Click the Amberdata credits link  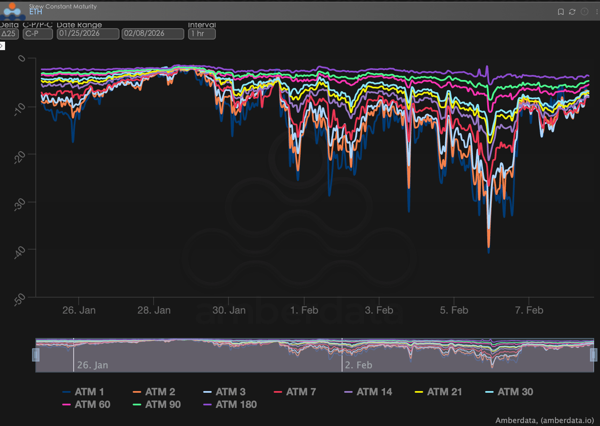[544, 420]
